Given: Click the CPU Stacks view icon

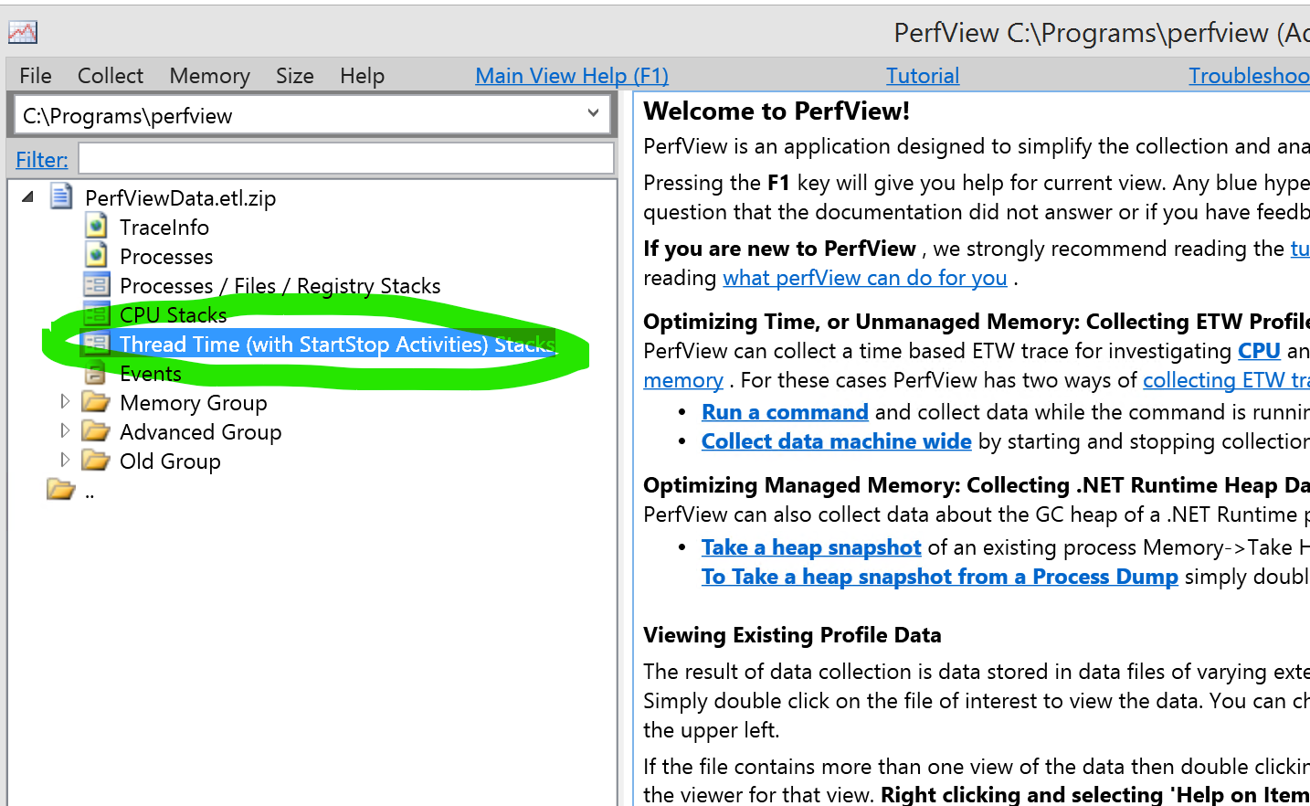Looking at the screenshot, I should point(96,313).
